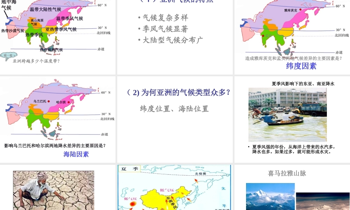This screenshot has width=350, height=210.
Task: Select the bullet 大陆型气候分布广
Action: point(173,40)
